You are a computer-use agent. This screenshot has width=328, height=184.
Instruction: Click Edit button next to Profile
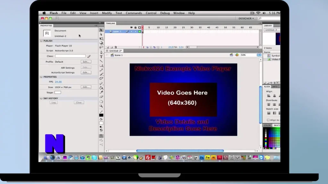click(86, 62)
